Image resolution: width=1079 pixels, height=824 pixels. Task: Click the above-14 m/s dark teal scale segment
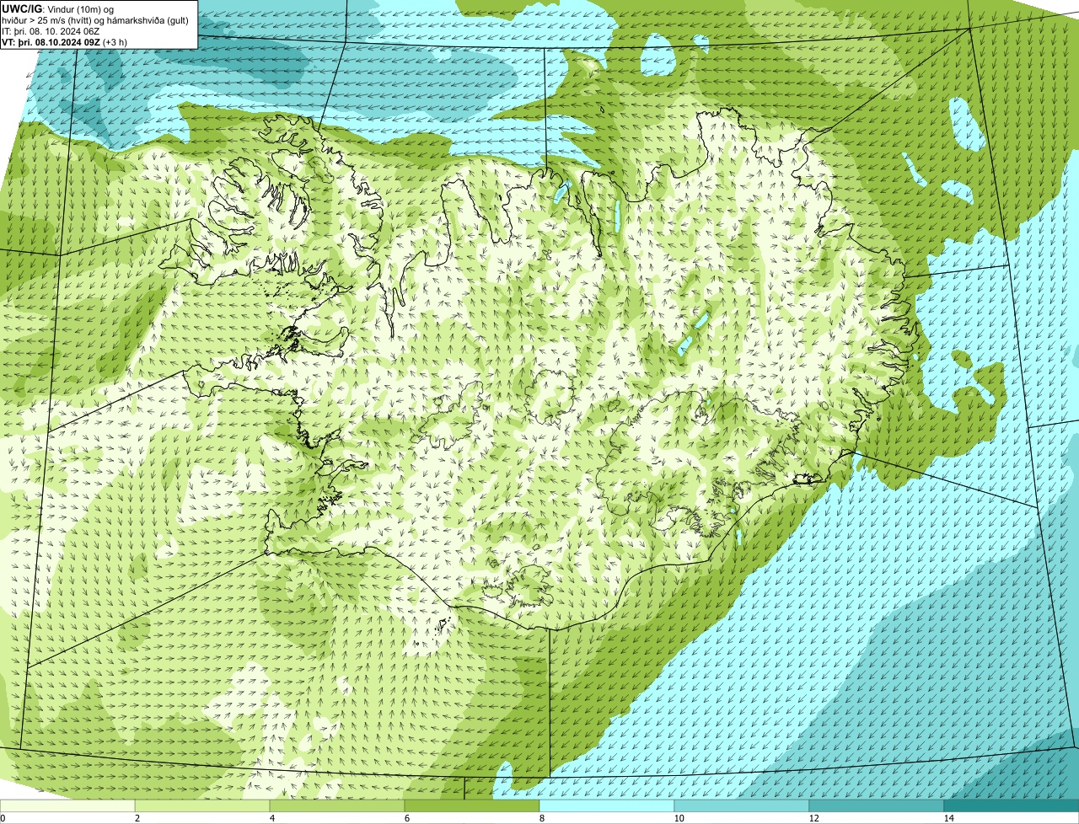click(x=1012, y=806)
